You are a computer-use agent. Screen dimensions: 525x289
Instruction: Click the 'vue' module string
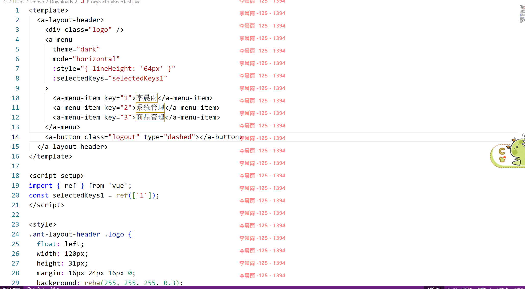coord(118,186)
